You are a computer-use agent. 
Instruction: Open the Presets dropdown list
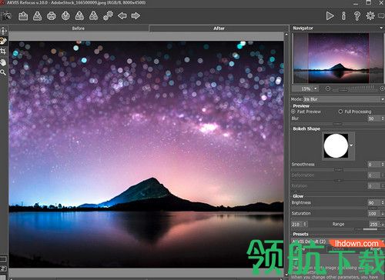338,242
